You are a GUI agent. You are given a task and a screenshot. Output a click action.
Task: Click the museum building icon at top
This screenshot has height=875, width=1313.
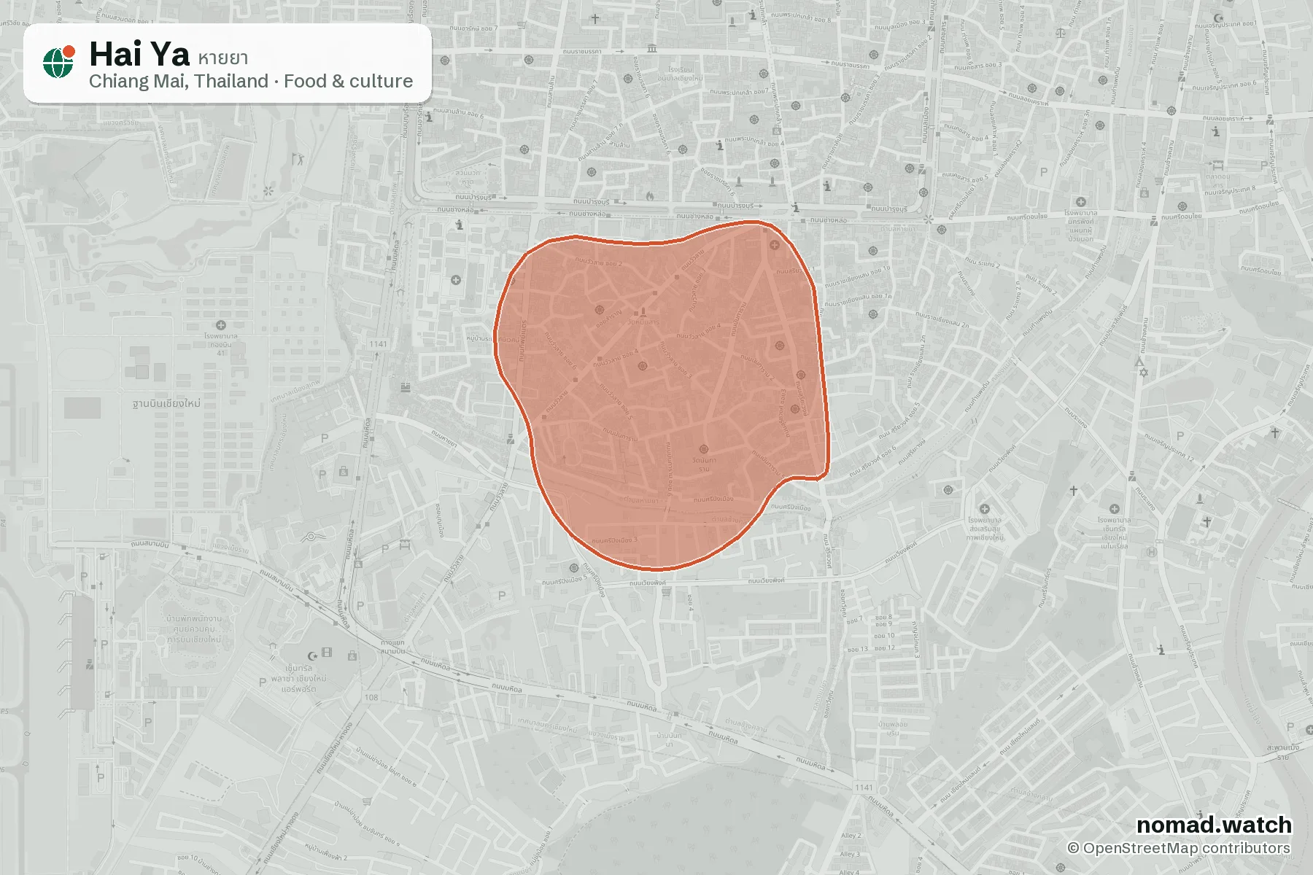coord(651,48)
